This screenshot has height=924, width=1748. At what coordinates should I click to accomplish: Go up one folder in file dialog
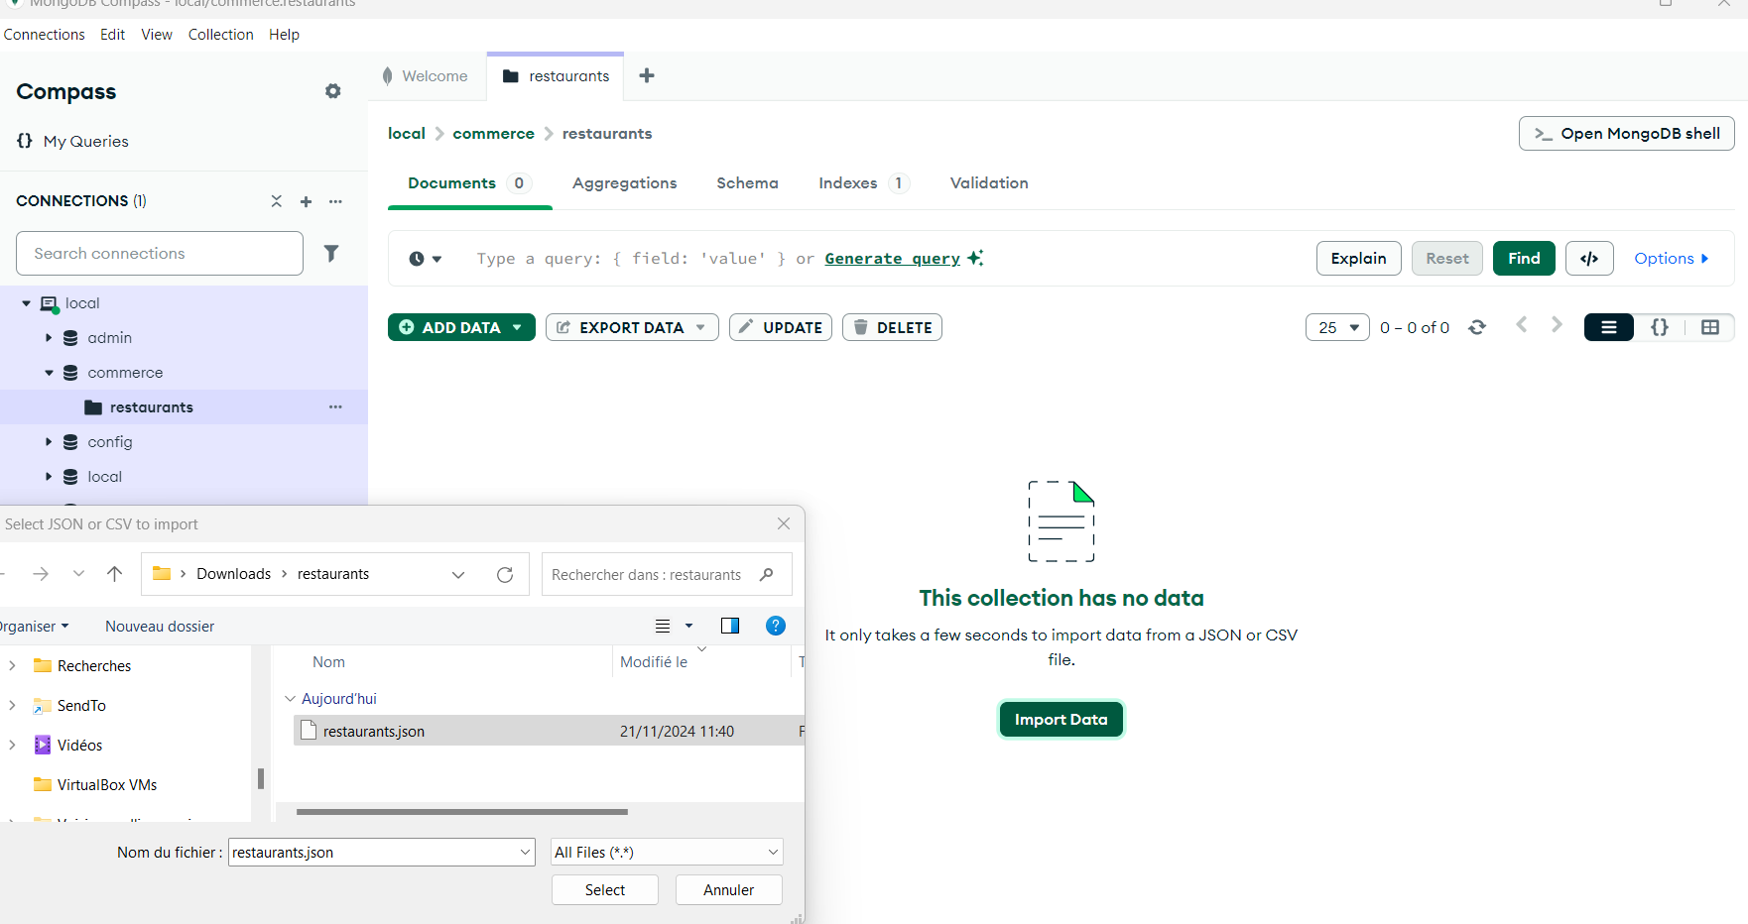point(115,574)
